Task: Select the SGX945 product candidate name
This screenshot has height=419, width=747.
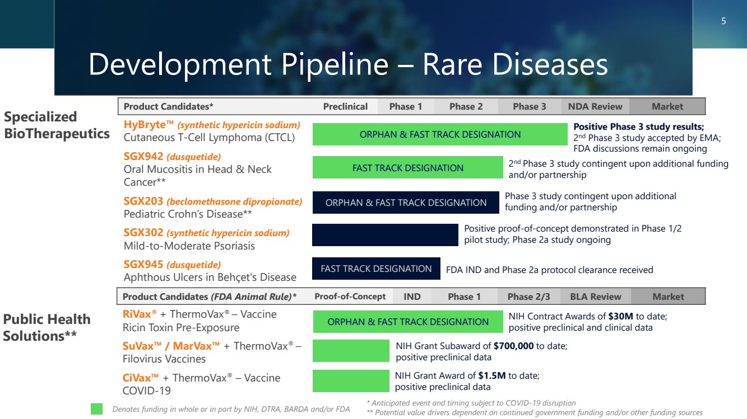Action: point(143,265)
